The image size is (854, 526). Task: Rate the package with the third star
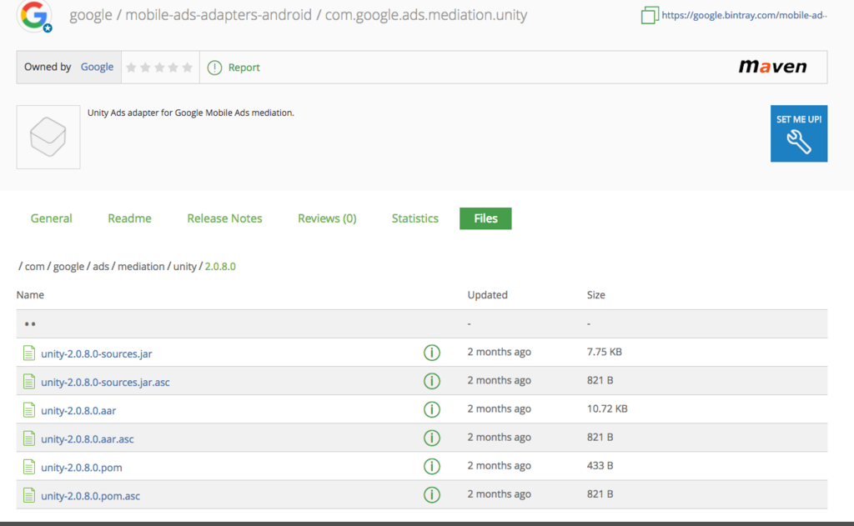(x=159, y=67)
